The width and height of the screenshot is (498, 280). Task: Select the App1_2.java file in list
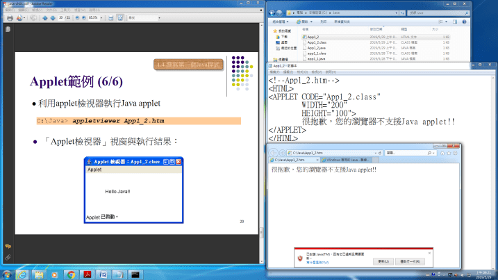[x=316, y=48]
